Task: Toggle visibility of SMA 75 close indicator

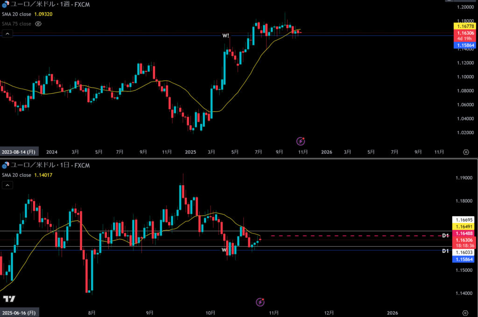Action: click(38, 23)
